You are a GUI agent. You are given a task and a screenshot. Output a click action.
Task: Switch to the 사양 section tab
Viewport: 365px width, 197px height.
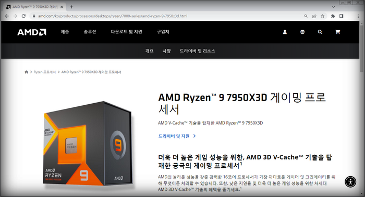tap(167, 51)
